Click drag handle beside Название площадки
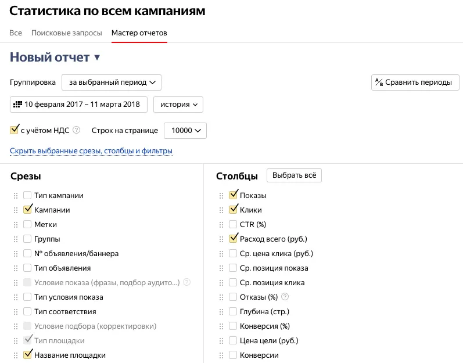 [x=16, y=355]
